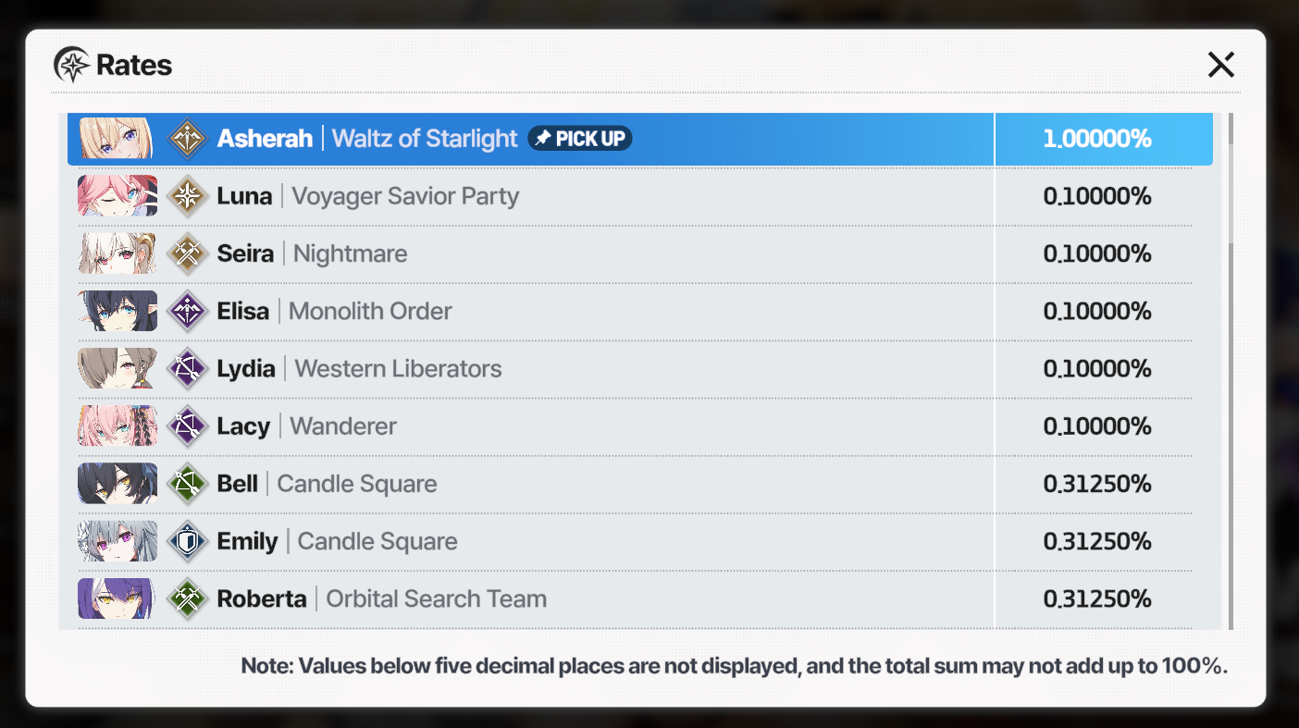
Task: Click Emily's 0.31250% rate value
Action: click(x=1097, y=540)
